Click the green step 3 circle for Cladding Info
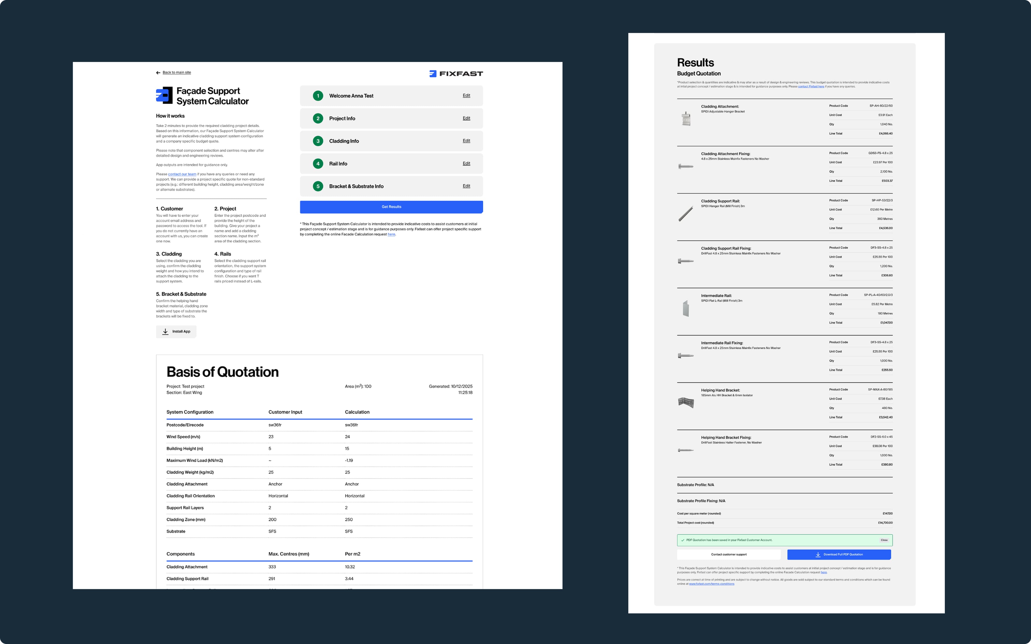1031x644 pixels. coord(318,141)
